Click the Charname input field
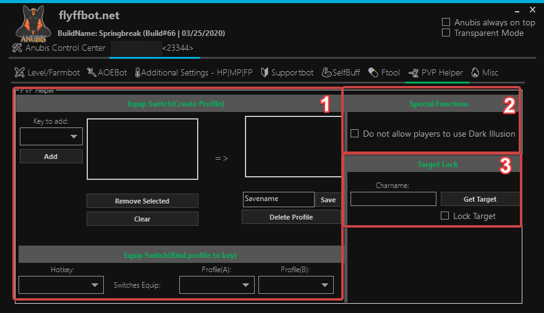 393,199
